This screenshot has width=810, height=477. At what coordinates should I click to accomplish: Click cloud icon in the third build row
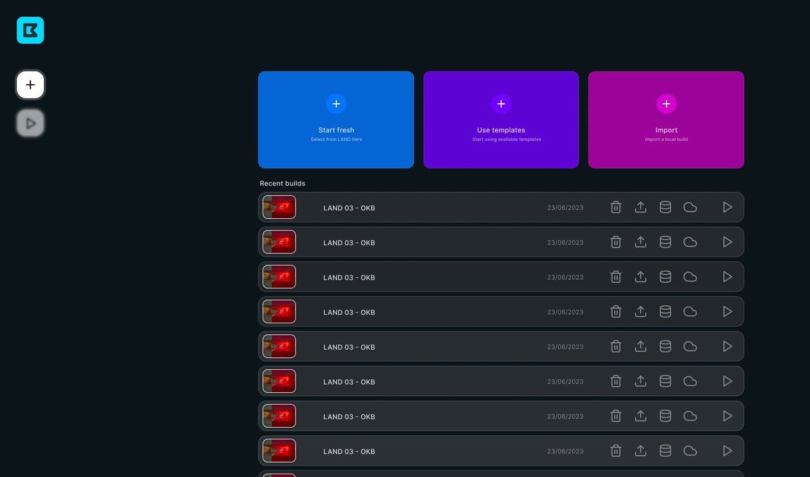coord(690,277)
